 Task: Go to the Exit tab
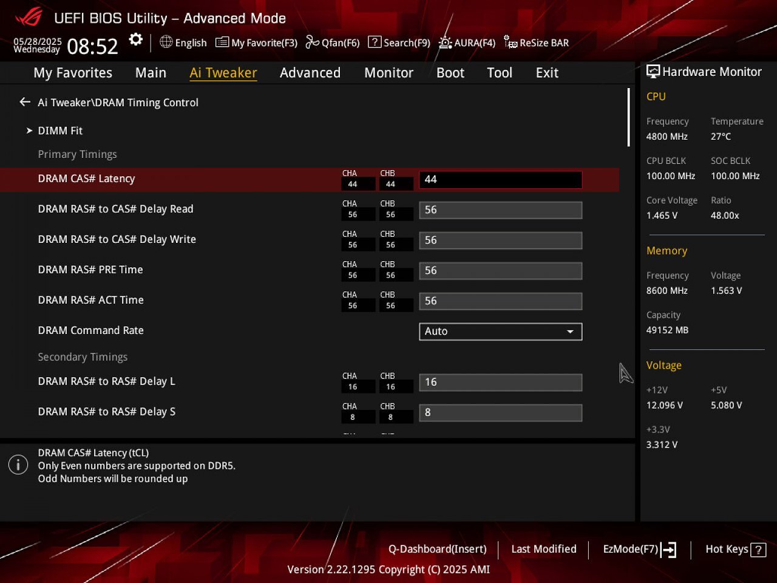(547, 73)
